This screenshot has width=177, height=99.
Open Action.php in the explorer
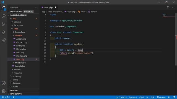[x=24, y=39]
